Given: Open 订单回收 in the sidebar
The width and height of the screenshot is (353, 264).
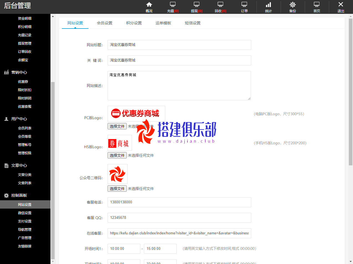Looking at the screenshot, I should (x=25, y=52).
